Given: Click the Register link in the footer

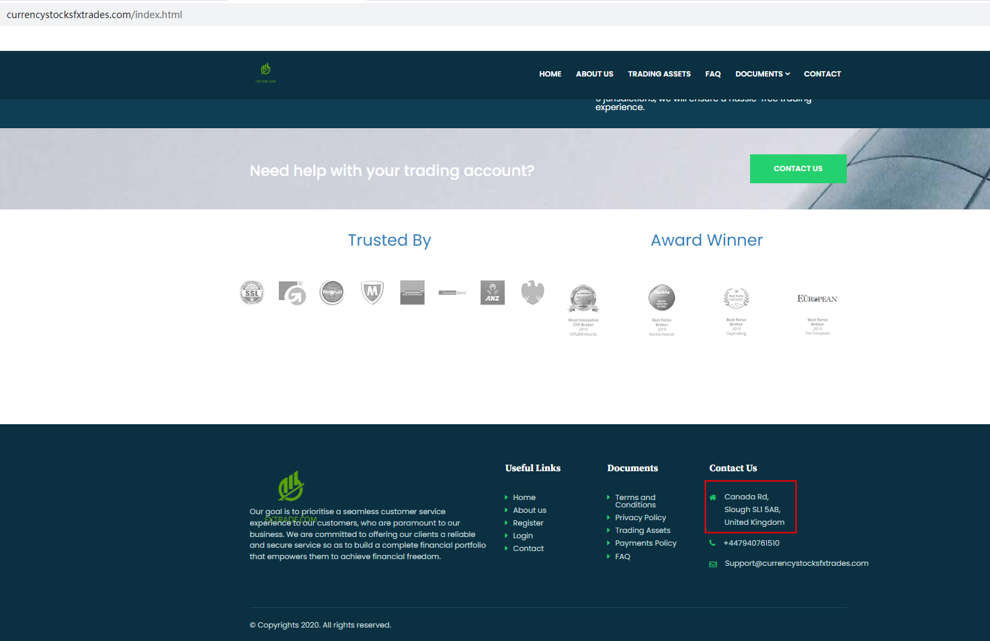Looking at the screenshot, I should pyautogui.click(x=528, y=523).
